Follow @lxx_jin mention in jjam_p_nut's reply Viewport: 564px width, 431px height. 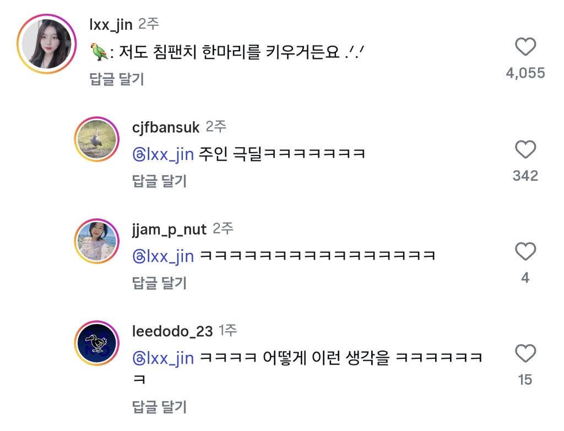click(164, 256)
